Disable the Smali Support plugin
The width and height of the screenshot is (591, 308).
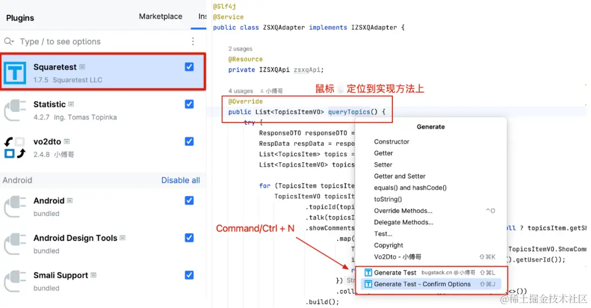[x=189, y=275]
